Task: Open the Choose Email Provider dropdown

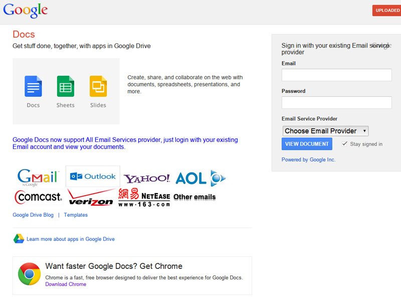Action: [325, 131]
